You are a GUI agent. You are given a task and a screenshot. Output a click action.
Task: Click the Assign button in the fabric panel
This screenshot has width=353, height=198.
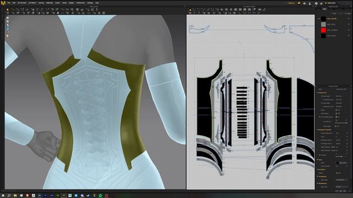(348, 14)
